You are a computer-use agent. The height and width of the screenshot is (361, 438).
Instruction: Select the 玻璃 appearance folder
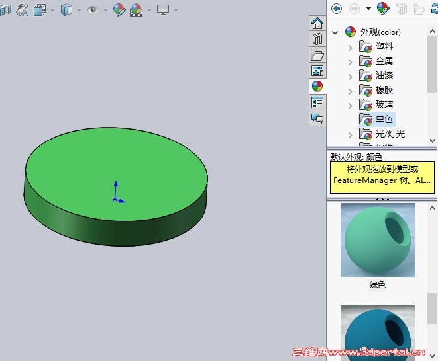click(x=376, y=104)
